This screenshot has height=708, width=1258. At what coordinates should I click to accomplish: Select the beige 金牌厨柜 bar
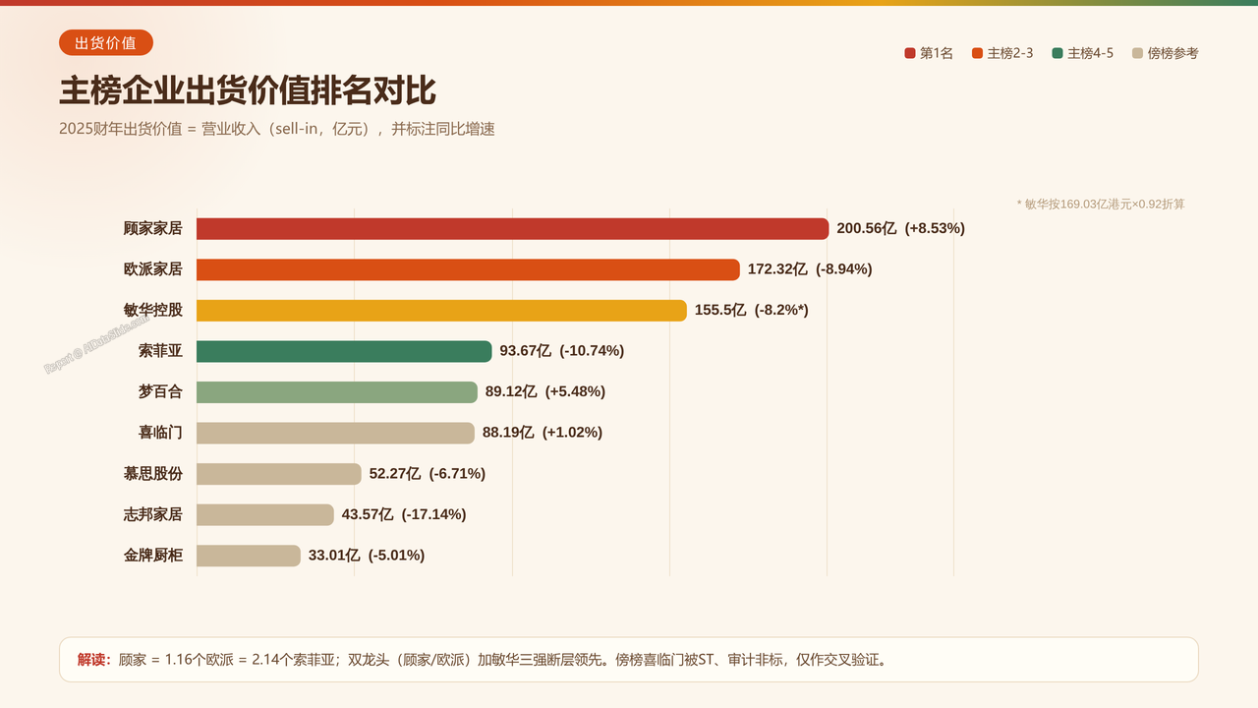(x=249, y=556)
